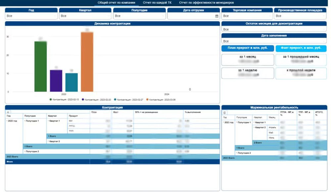
Task: Click orange legend marker for Контрактация 2023-03-06
Action: (x=147, y=99)
